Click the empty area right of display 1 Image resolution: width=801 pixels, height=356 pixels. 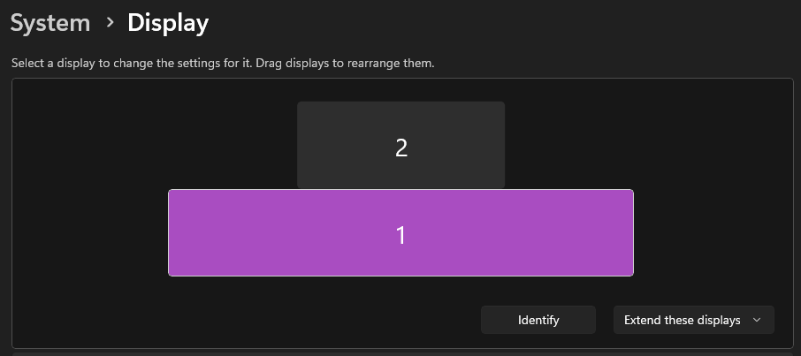712,233
